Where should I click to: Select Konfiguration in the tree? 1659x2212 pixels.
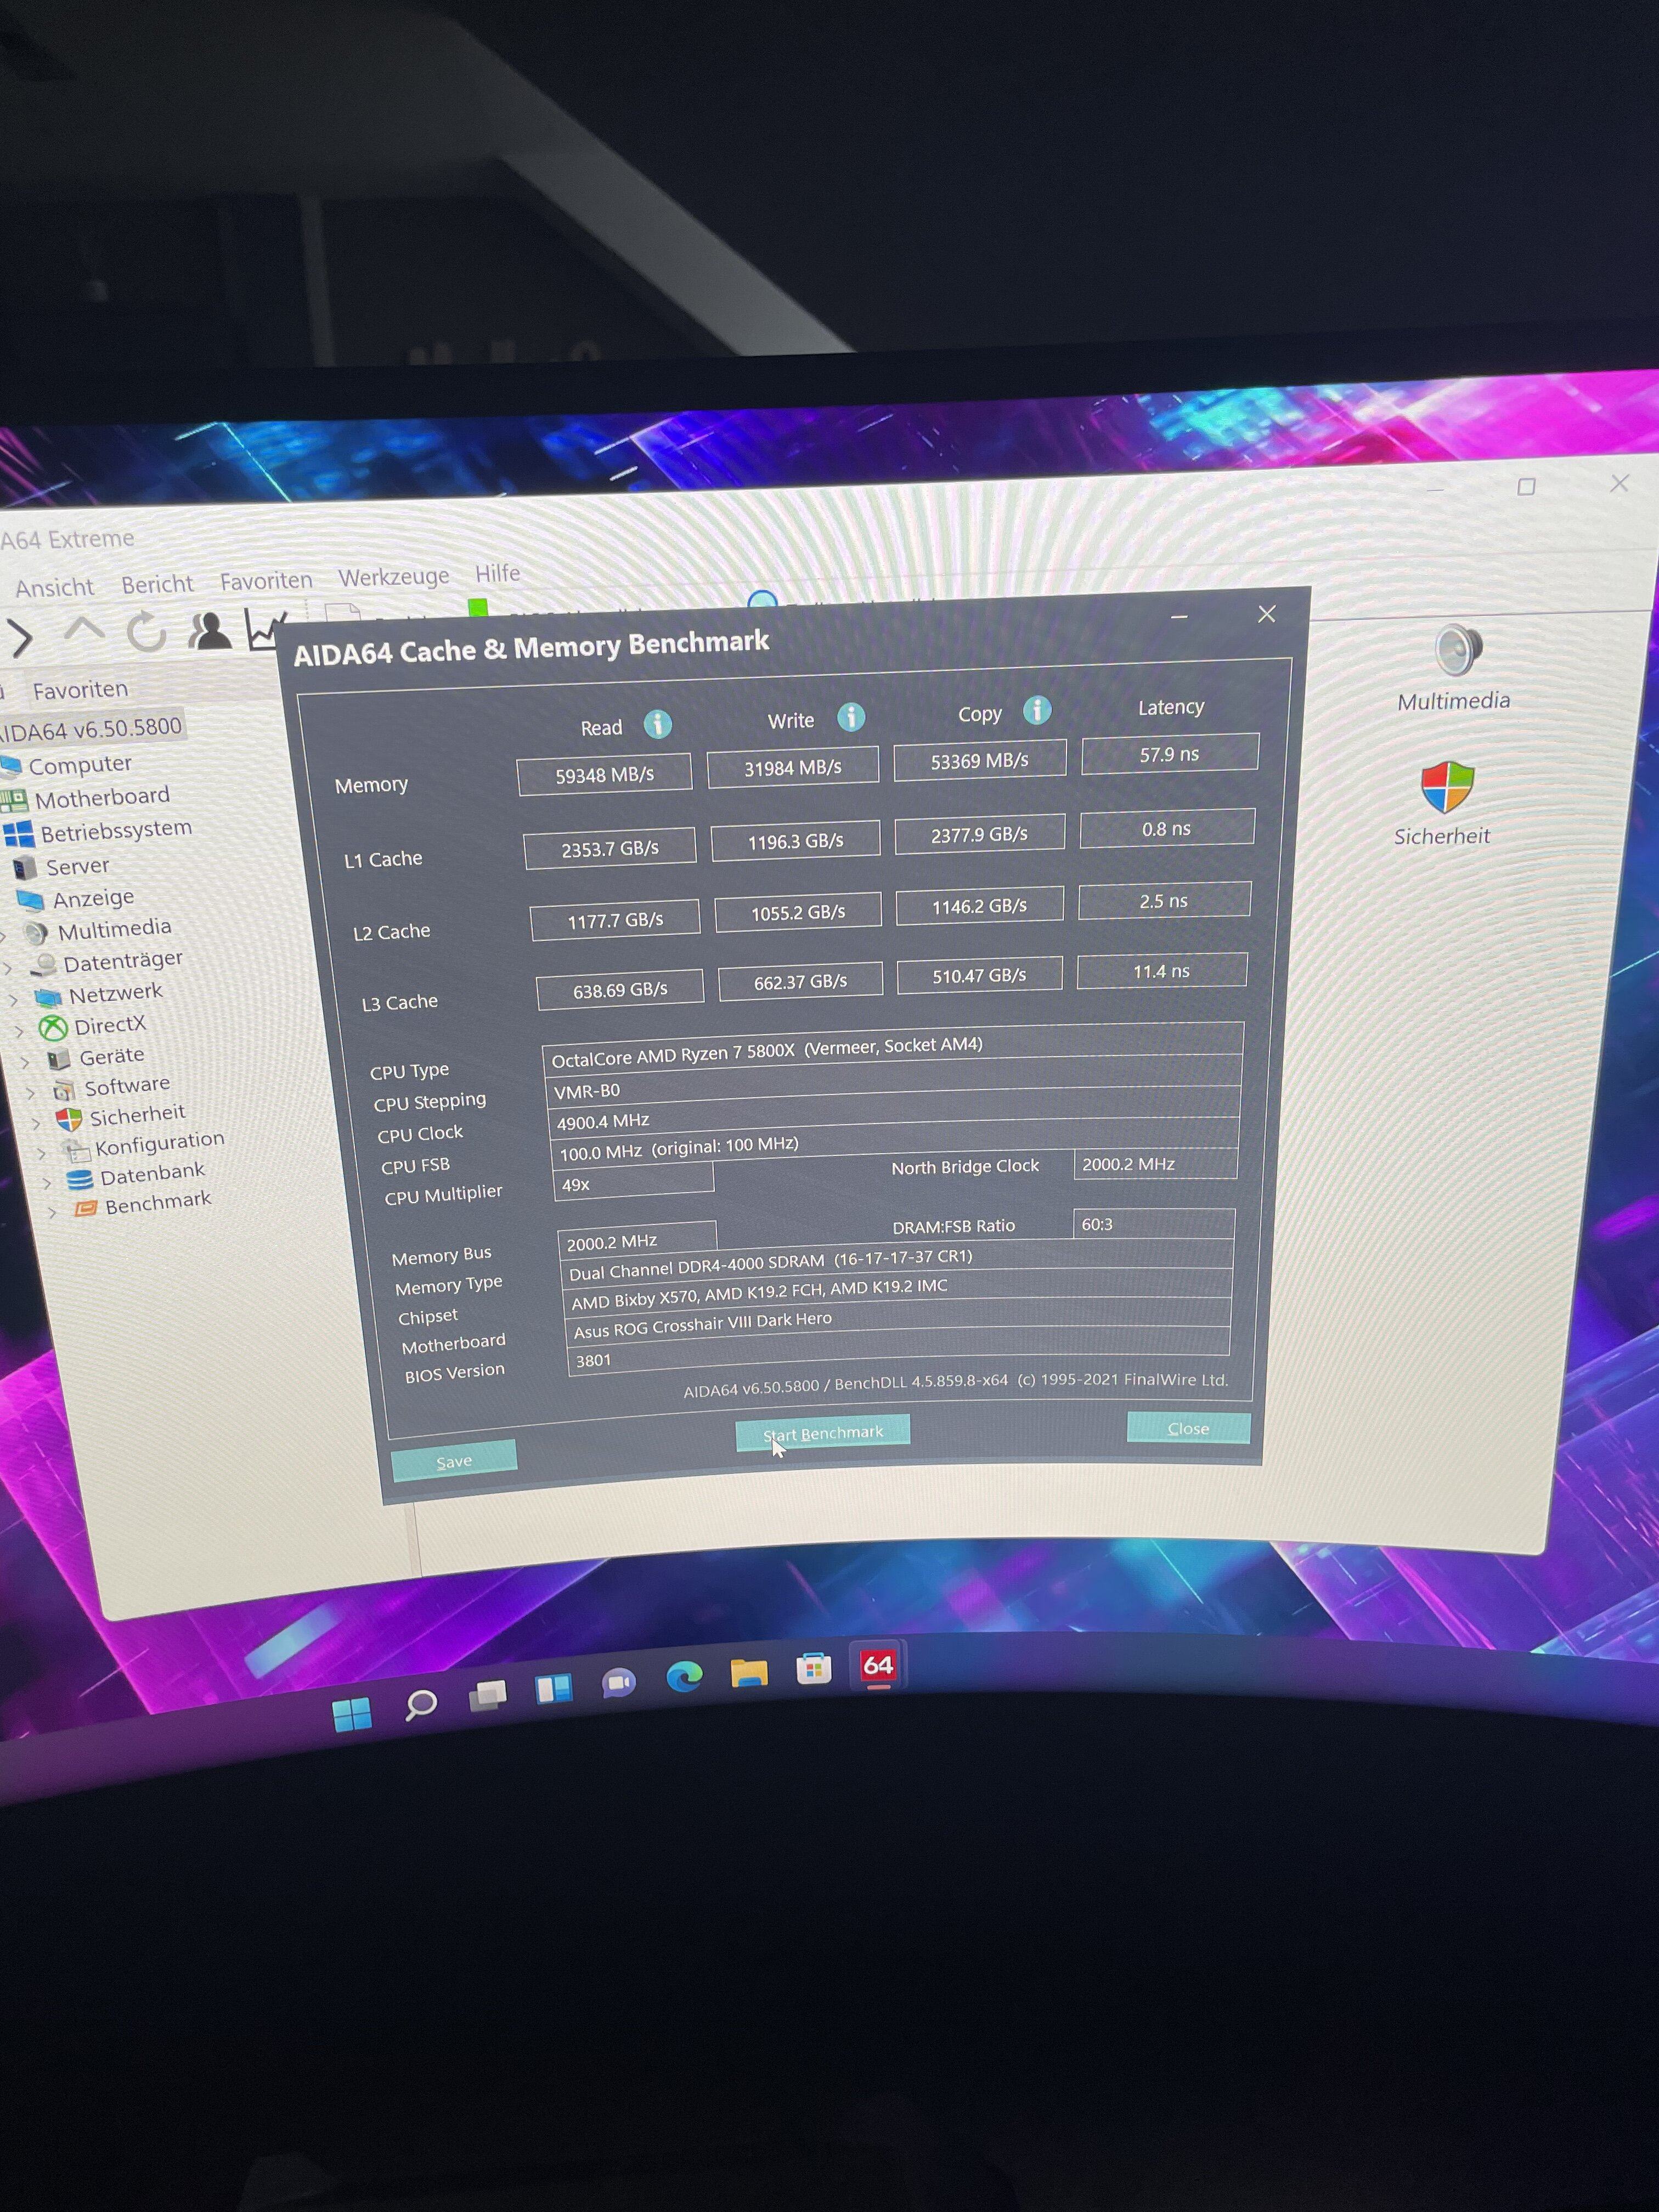[x=159, y=1142]
